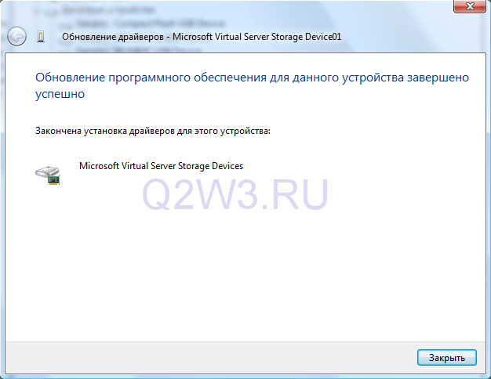Click the Back arrow button
This screenshot has height=379, width=491.
pos(16,37)
